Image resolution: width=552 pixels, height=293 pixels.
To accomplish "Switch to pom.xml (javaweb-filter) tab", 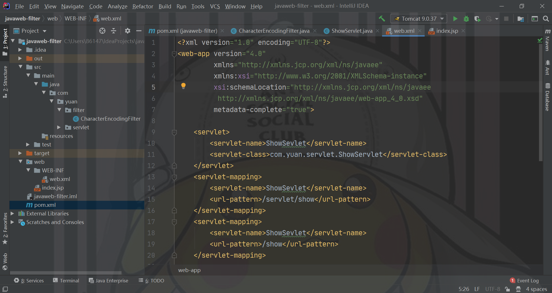I will coord(186,31).
